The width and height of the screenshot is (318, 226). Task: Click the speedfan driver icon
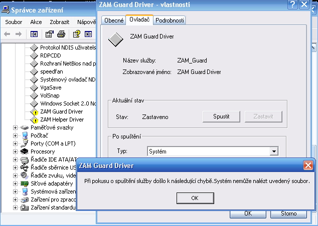coord(34,71)
